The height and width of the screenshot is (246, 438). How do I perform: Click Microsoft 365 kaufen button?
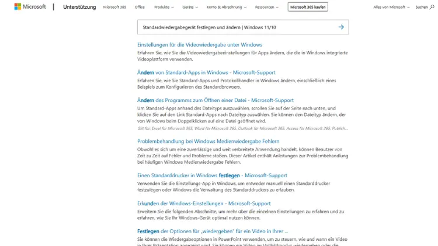(x=308, y=7)
